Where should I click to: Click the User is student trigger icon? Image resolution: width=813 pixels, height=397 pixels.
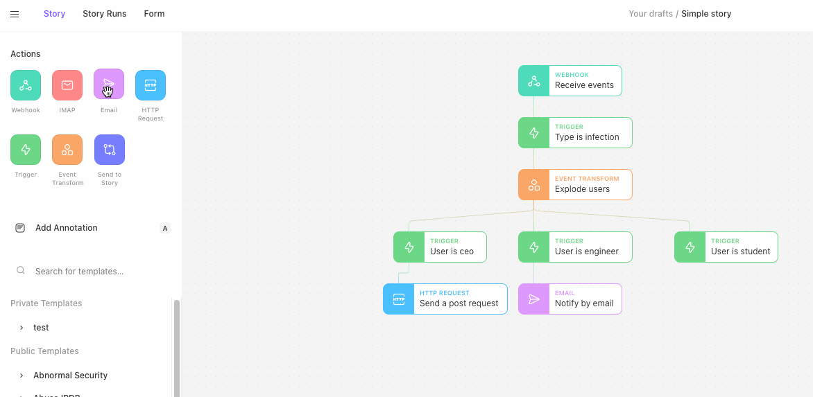pyautogui.click(x=690, y=247)
